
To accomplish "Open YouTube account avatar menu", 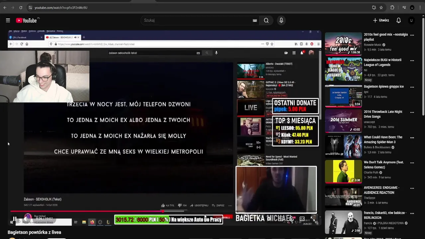I will click(x=411, y=20).
